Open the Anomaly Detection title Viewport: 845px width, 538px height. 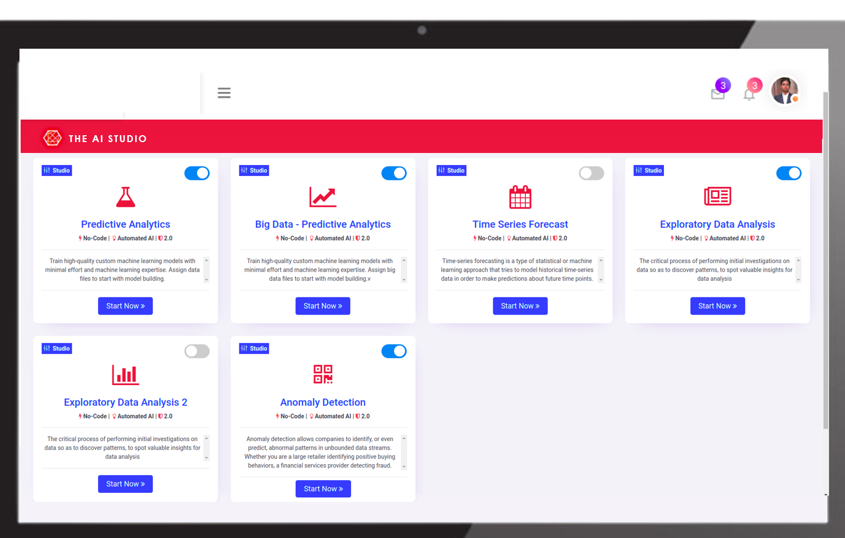click(323, 402)
